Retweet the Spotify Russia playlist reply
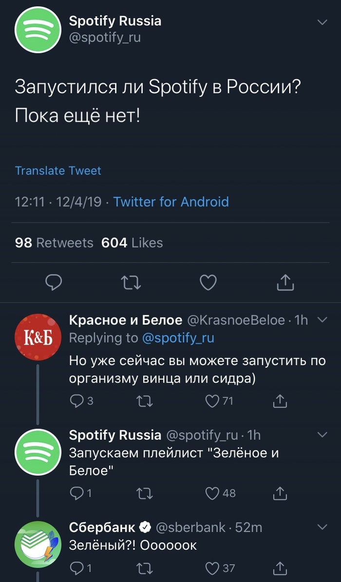The width and height of the screenshot is (341, 582). [x=145, y=493]
